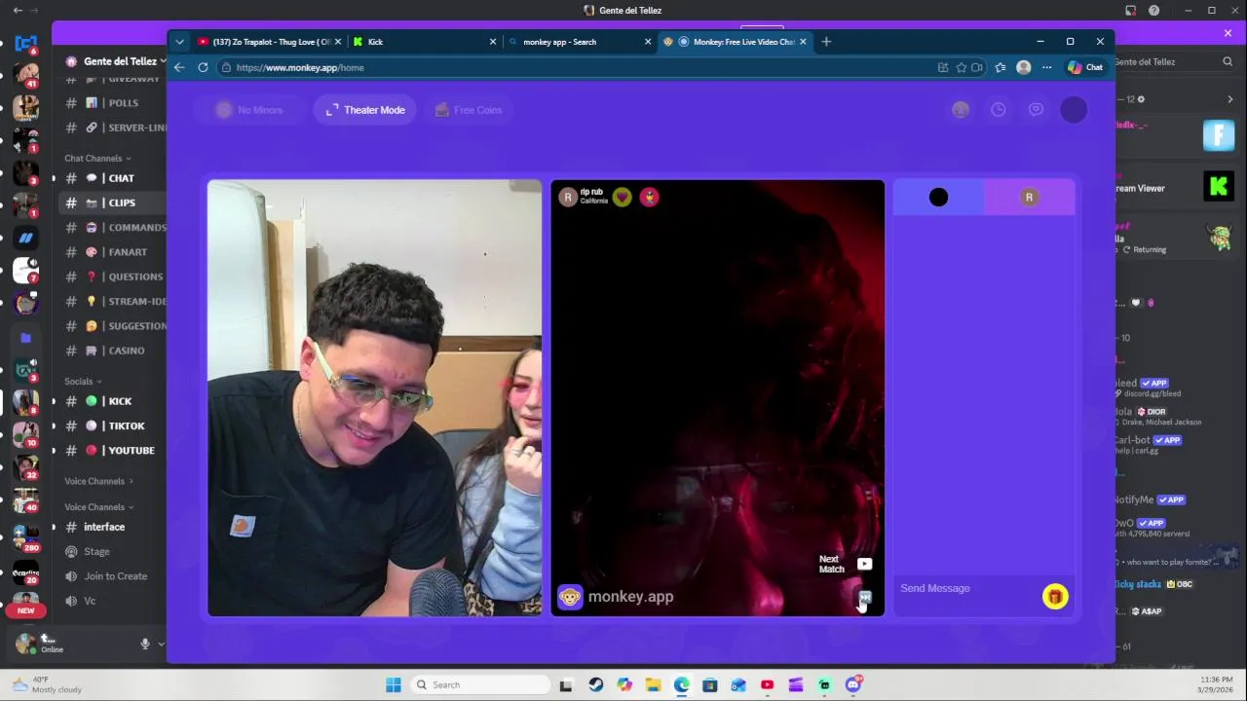Open File Explorer from the taskbar
Viewport: 1247px width, 701px height.
[653, 684]
